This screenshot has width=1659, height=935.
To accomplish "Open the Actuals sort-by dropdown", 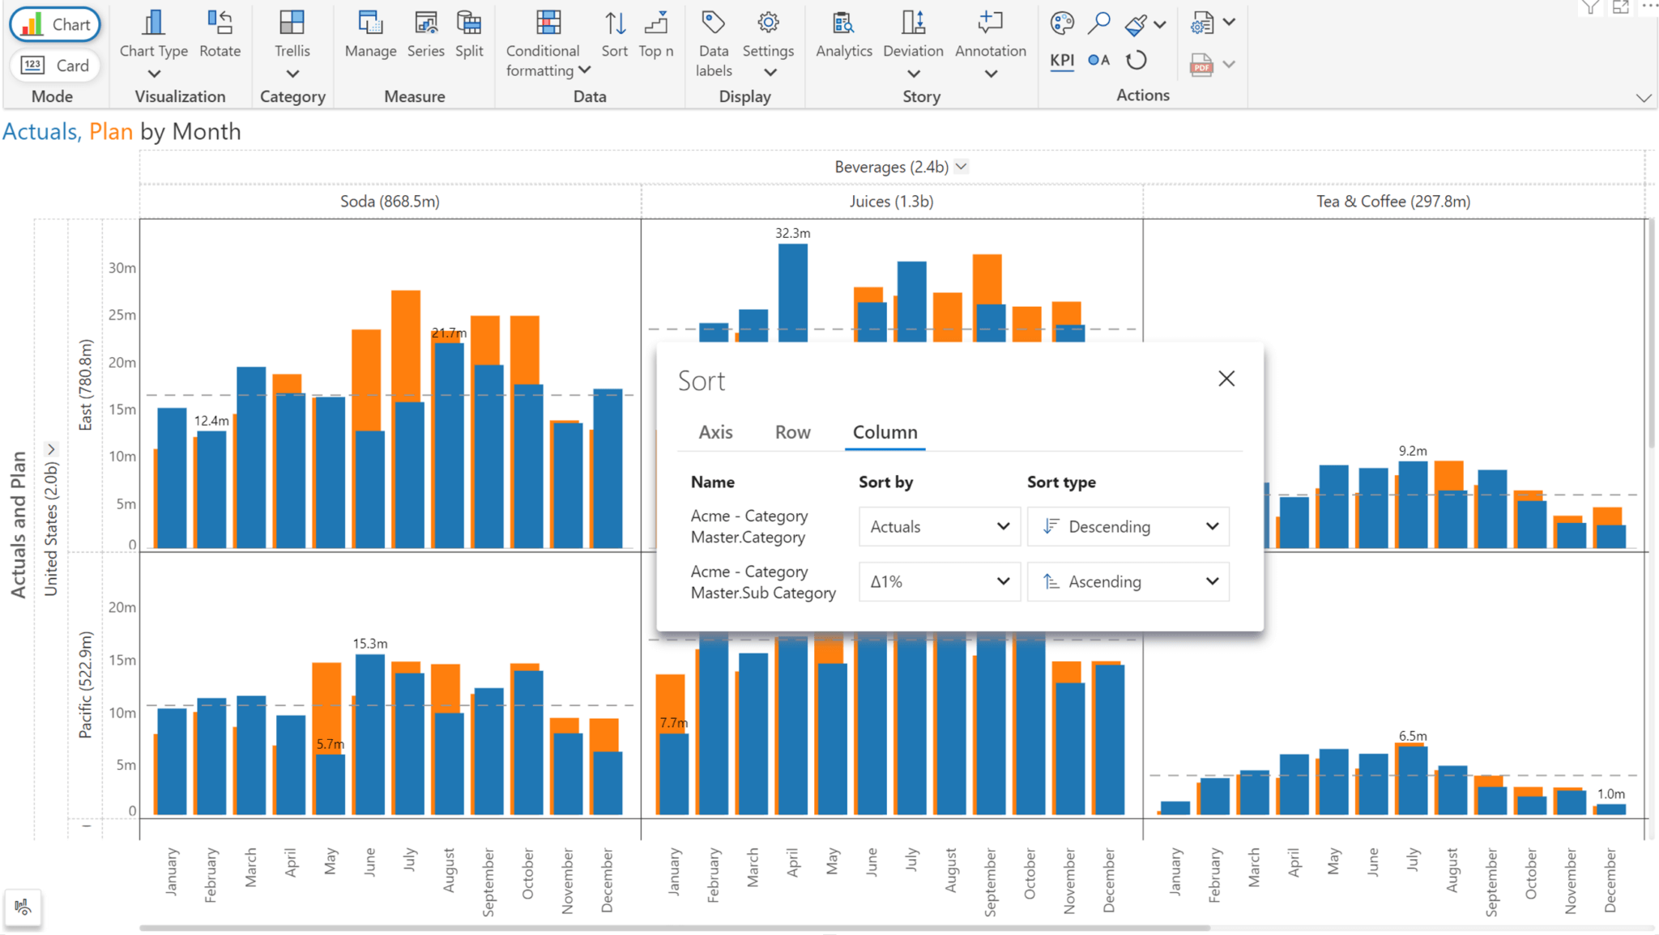I will click(939, 526).
